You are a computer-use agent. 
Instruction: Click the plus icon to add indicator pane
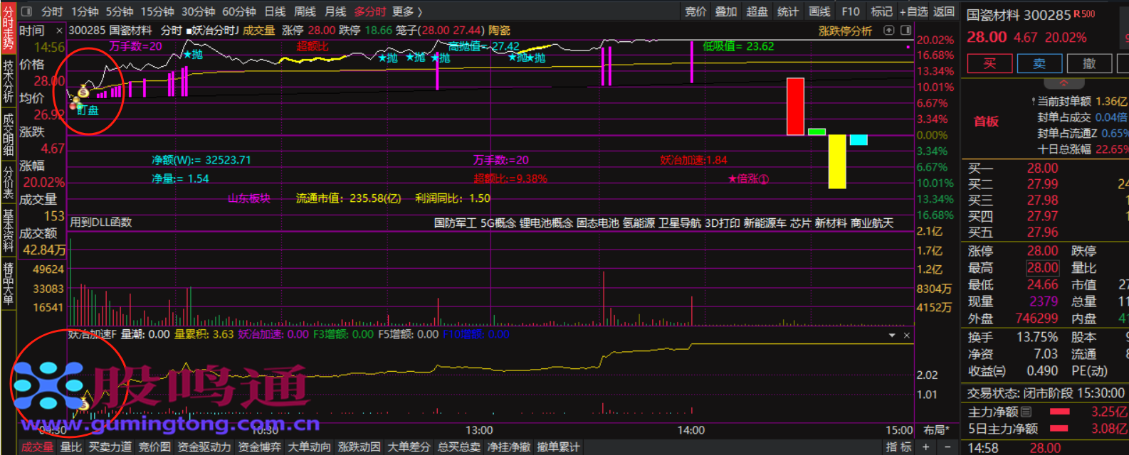point(926,446)
